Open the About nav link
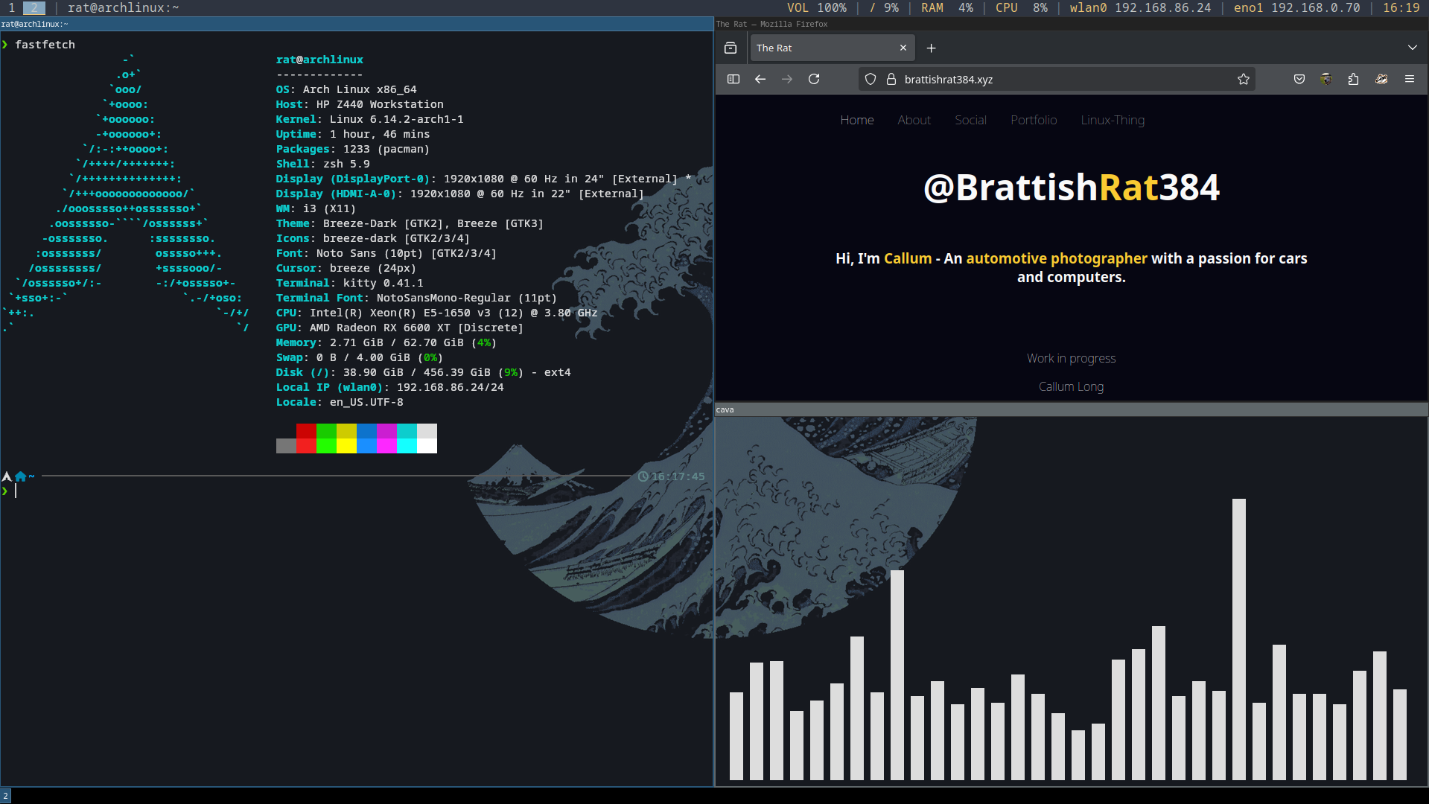1429x804 pixels. [x=914, y=120]
